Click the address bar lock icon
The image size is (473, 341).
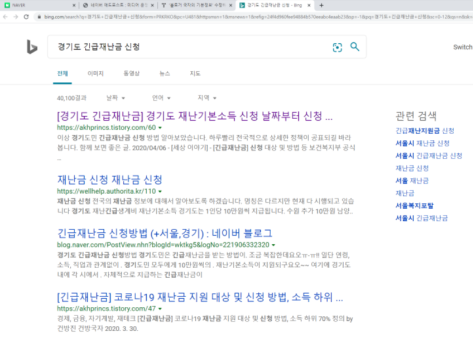pyautogui.click(x=39, y=17)
